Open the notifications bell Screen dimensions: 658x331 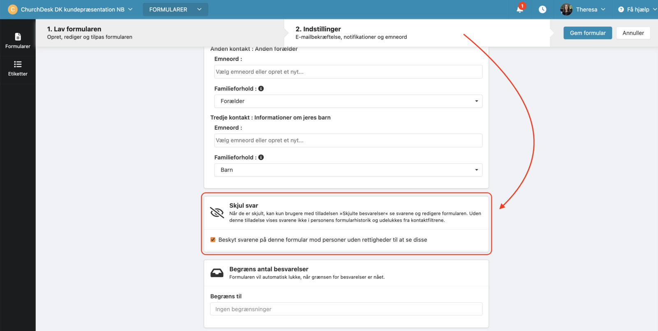click(x=520, y=9)
